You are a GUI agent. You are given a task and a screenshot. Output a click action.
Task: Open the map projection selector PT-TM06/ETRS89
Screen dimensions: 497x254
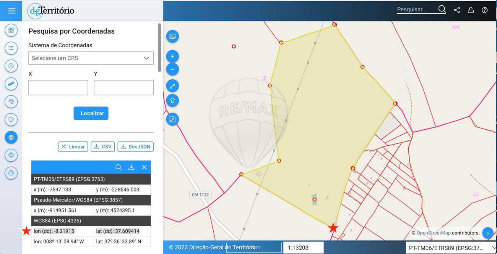pos(451,248)
